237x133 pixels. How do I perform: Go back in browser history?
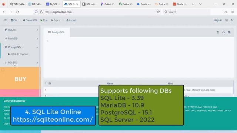(4, 12)
